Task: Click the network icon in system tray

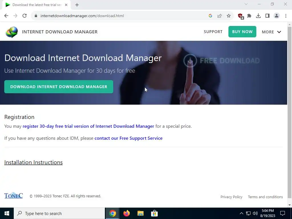Action: pyautogui.click(x=248, y=213)
